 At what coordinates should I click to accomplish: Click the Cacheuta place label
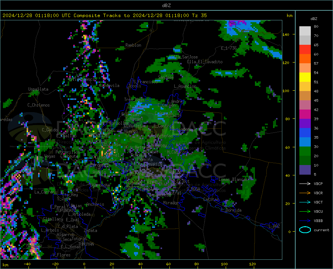70,156
